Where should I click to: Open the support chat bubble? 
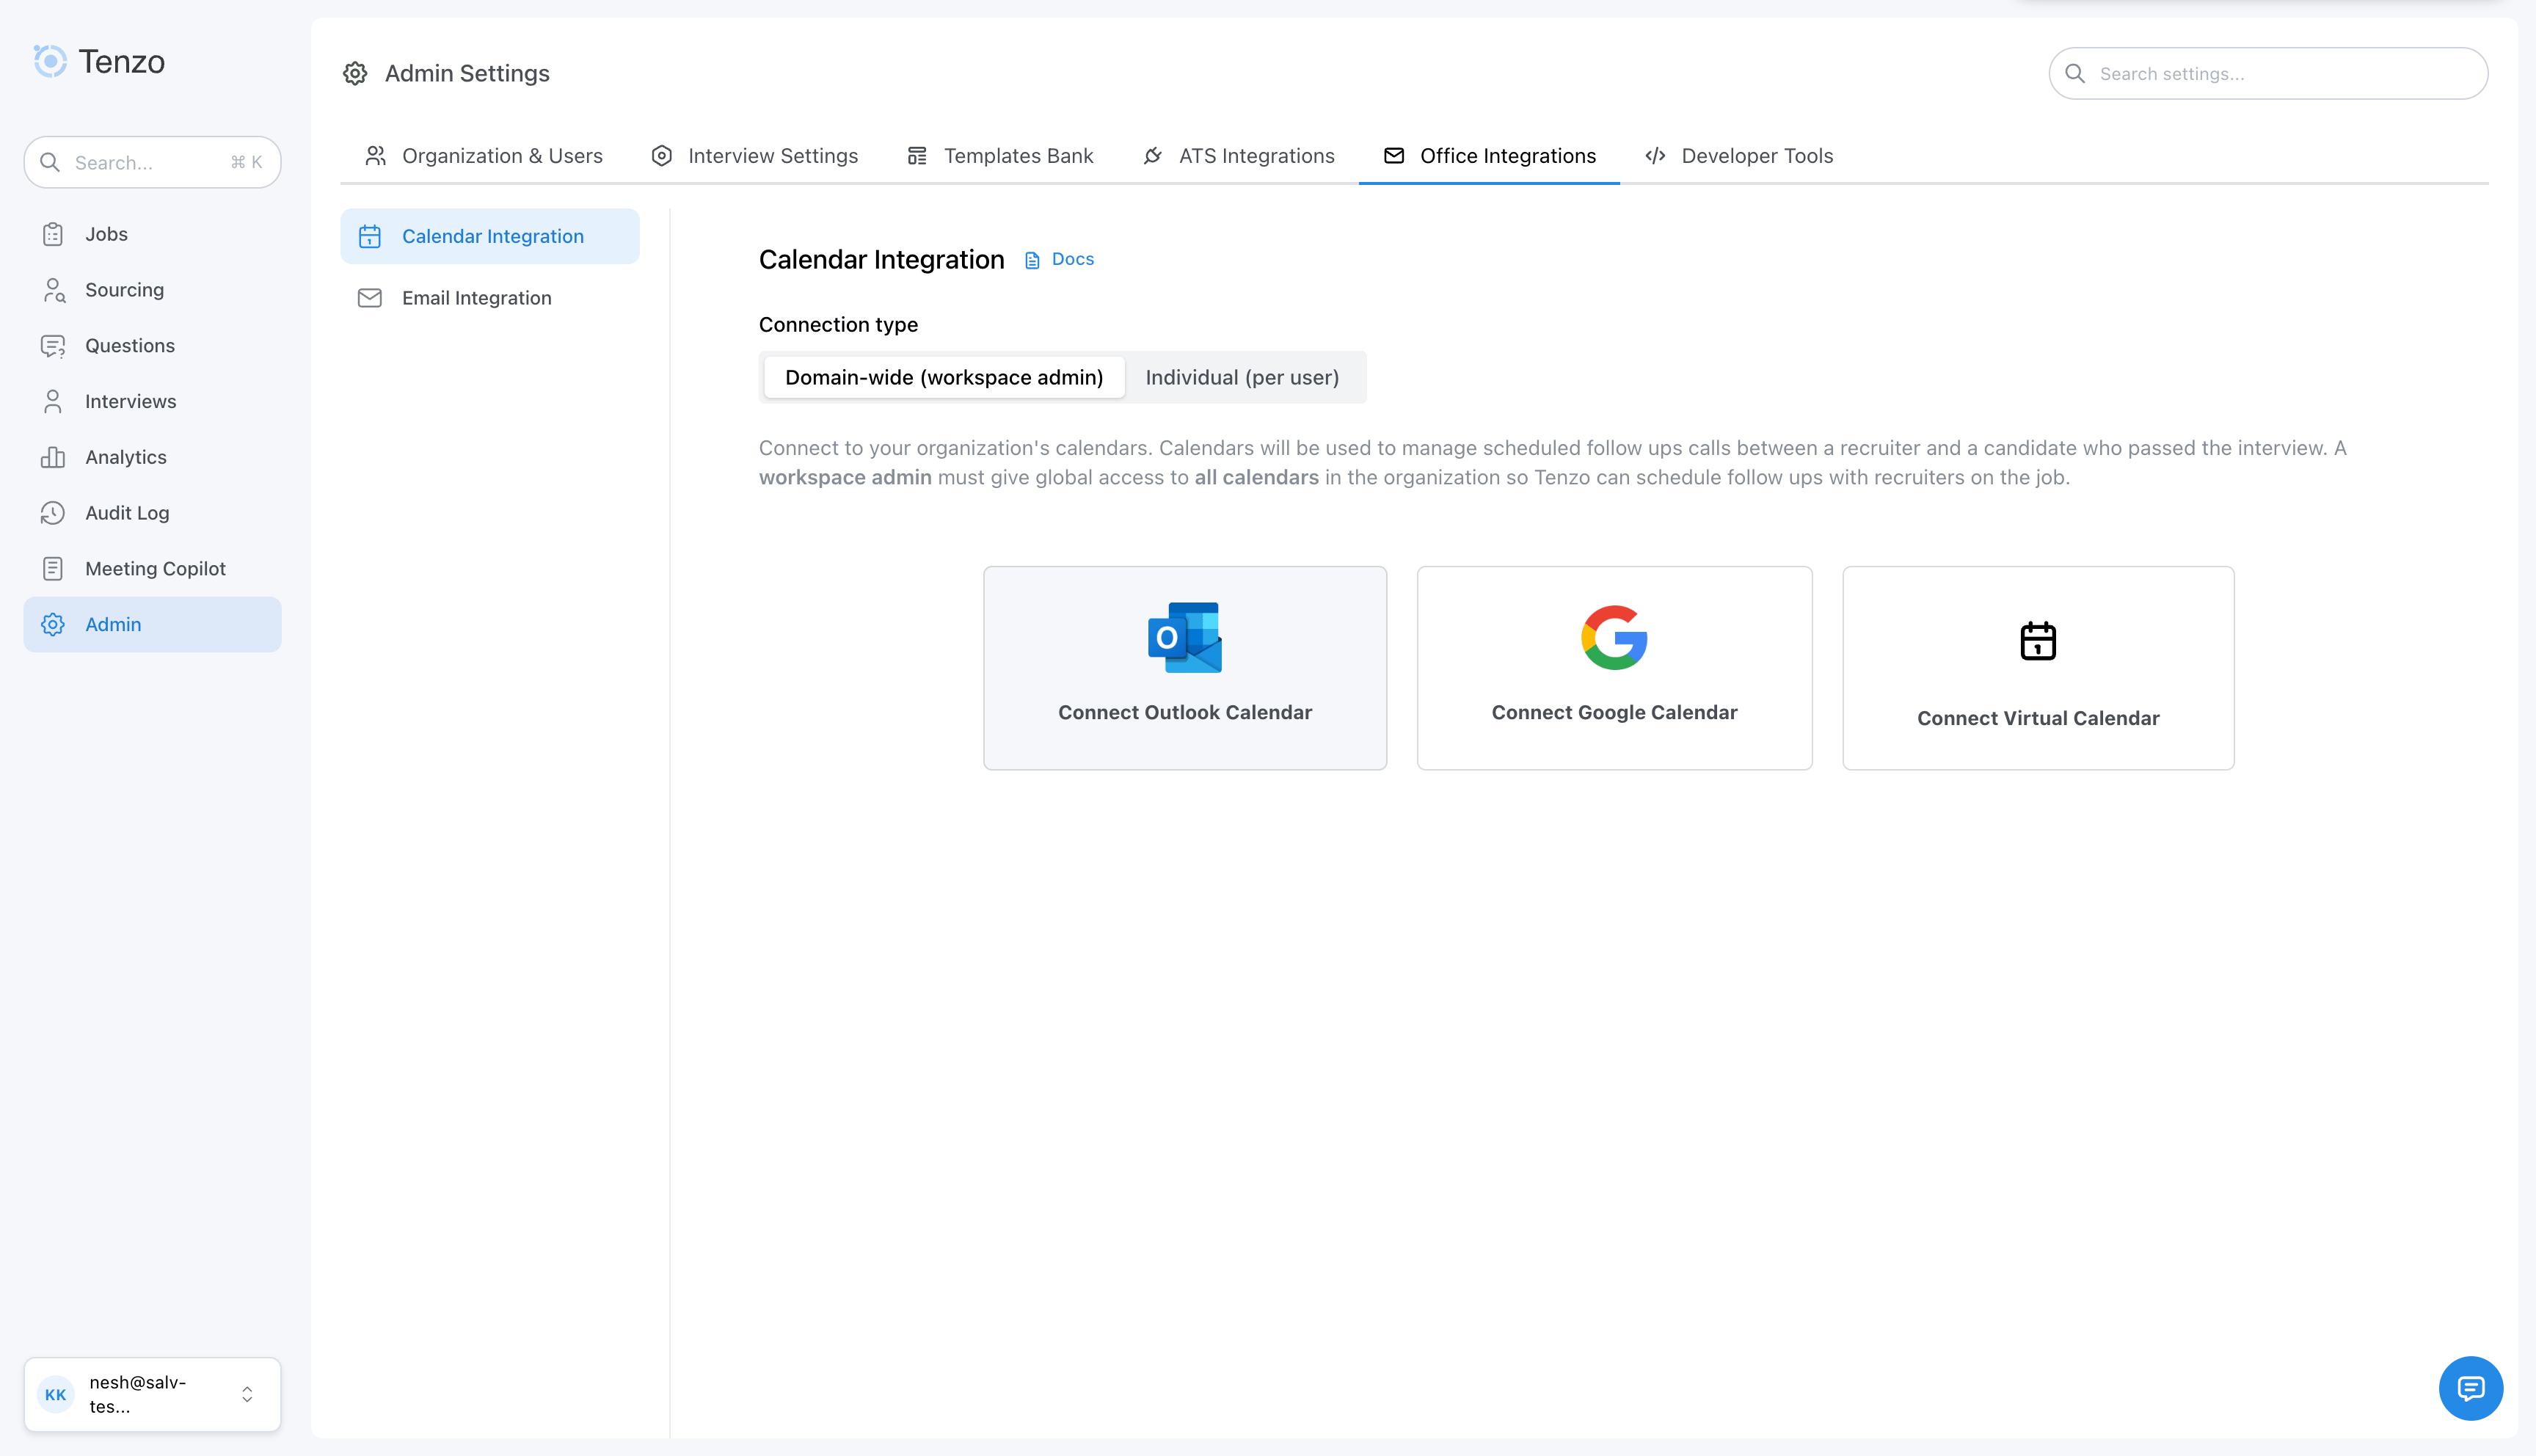click(x=2471, y=1388)
